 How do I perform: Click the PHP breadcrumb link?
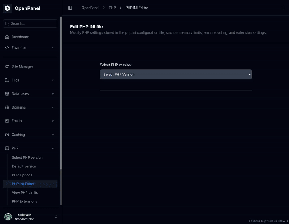point(112,8)
